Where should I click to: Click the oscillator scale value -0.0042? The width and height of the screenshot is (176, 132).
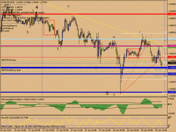(172, 113)
